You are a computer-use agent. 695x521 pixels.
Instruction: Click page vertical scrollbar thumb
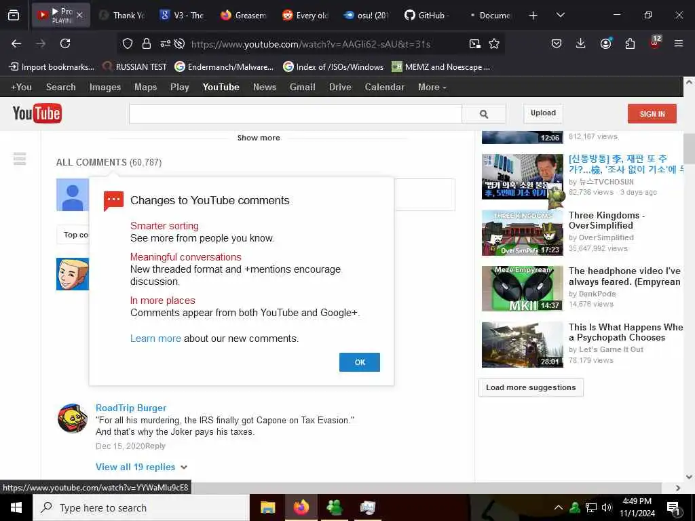coord(689,149)
